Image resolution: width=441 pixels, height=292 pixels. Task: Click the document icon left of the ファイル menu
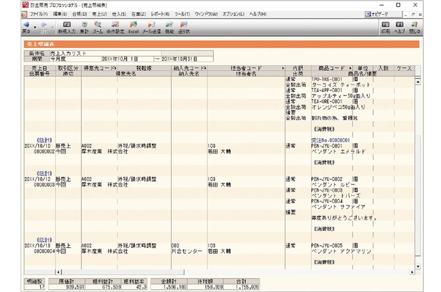coord(24,14)
